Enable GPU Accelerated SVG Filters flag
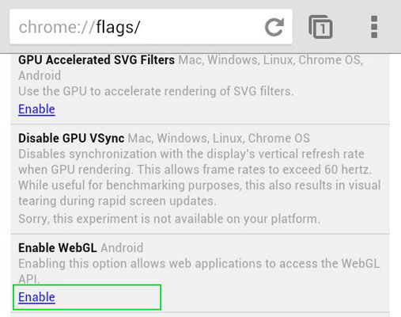The image size is (401, 317). 36,109
